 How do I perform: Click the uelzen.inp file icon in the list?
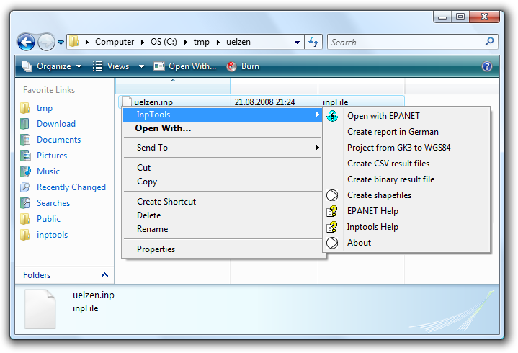click(127, 102)
